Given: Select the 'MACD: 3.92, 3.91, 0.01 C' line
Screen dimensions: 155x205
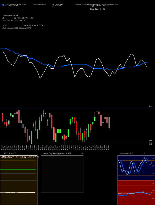Looking at the screenshot, I should 14,20.
